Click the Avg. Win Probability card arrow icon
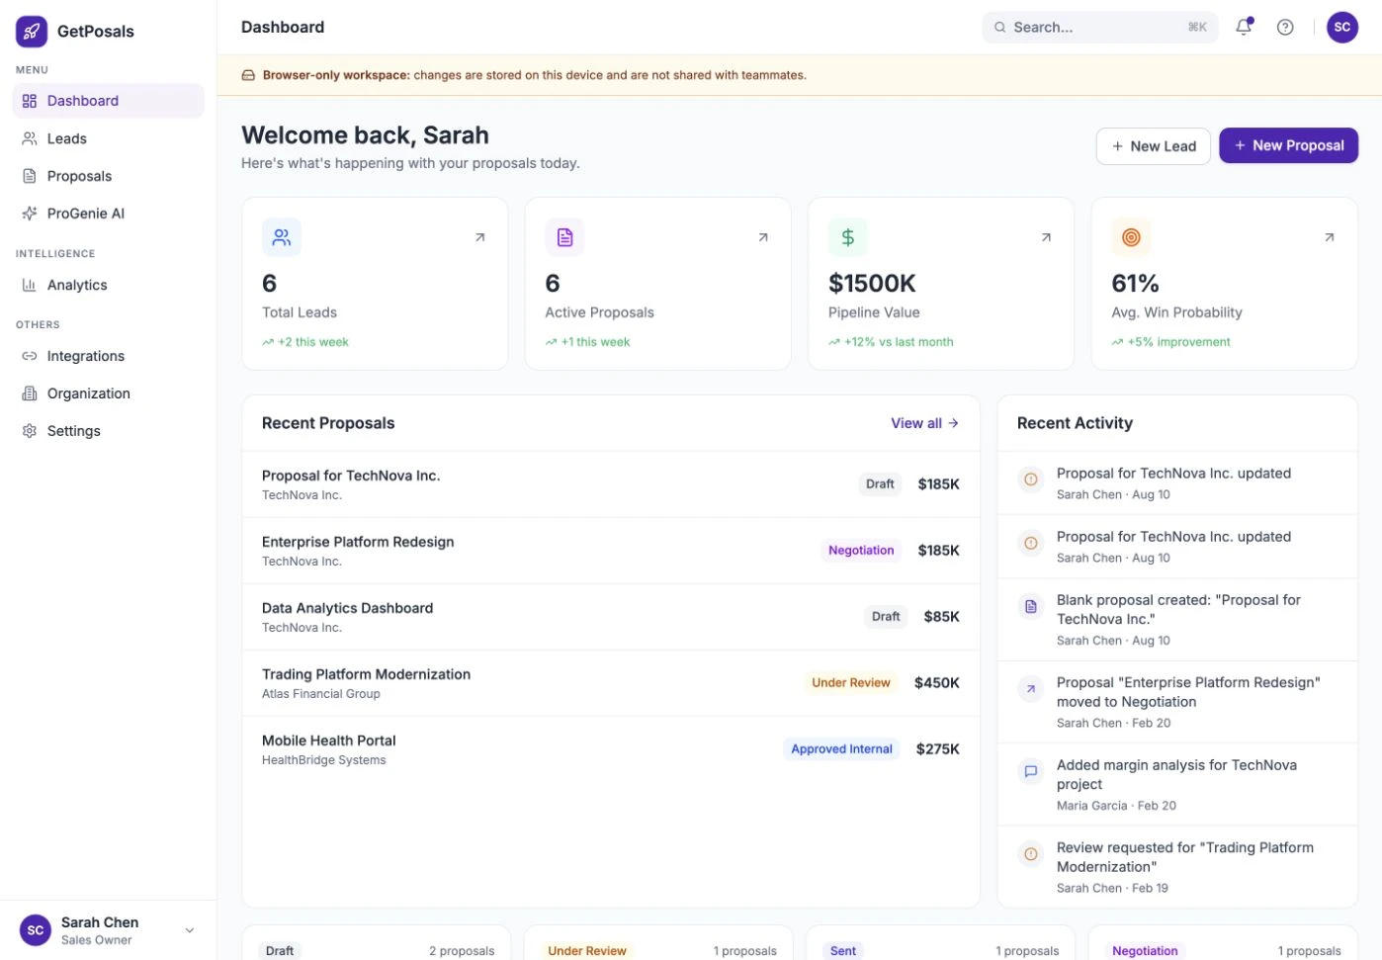 click(x=1330, y=237)
